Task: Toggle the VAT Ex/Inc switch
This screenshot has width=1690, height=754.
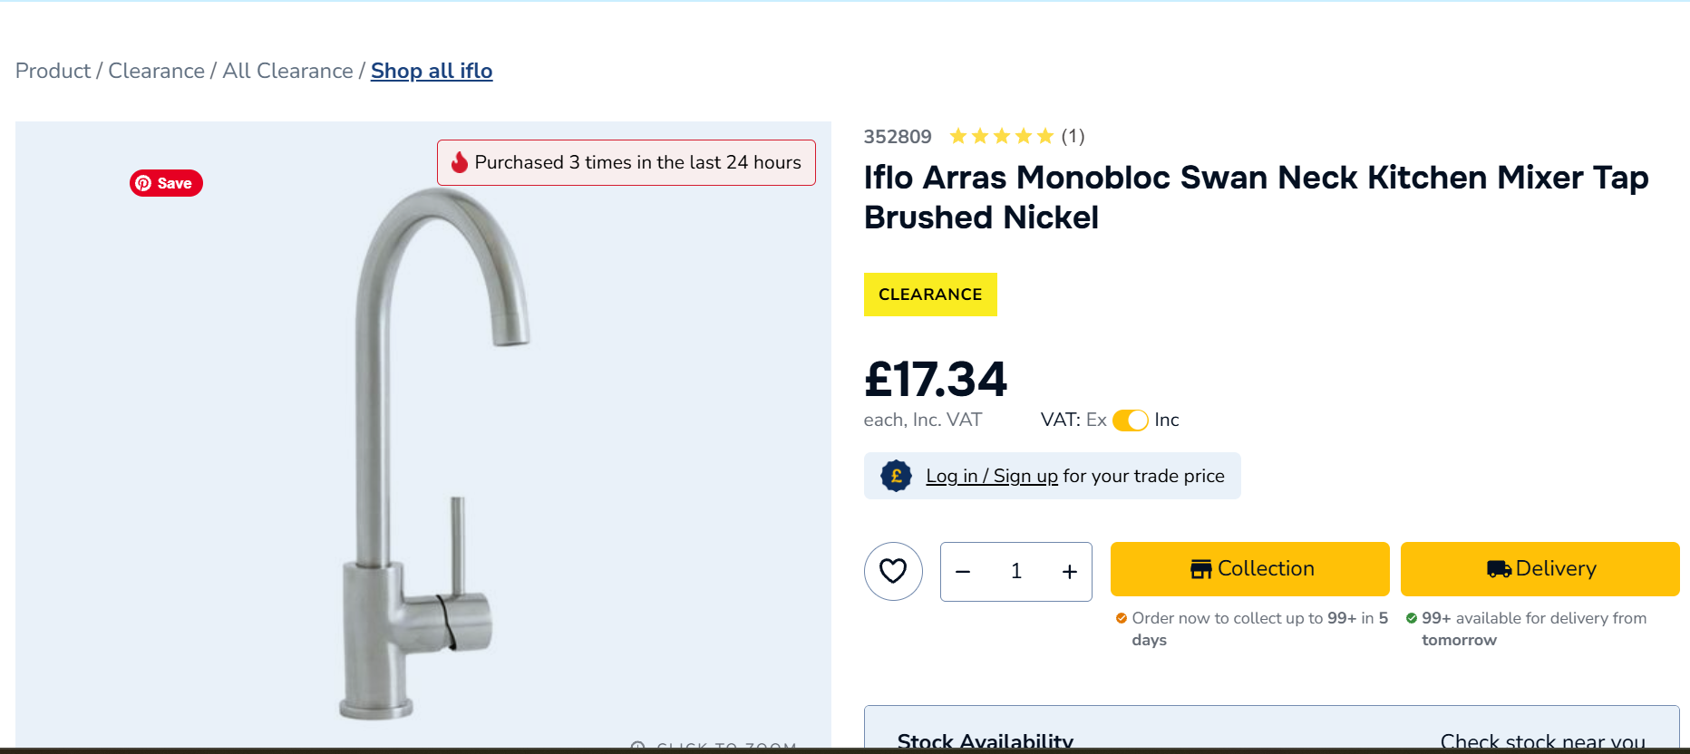Action: coord(1131,420)
